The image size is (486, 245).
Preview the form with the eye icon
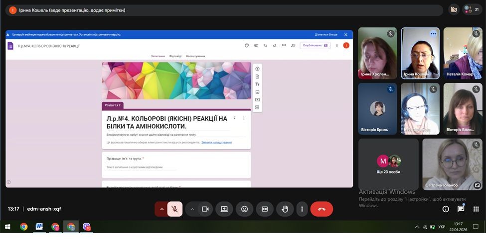(x=256, y=45)
